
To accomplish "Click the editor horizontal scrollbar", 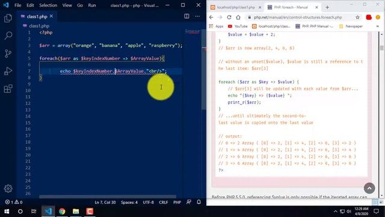I will pyautogui.click(x=108, y=197).
